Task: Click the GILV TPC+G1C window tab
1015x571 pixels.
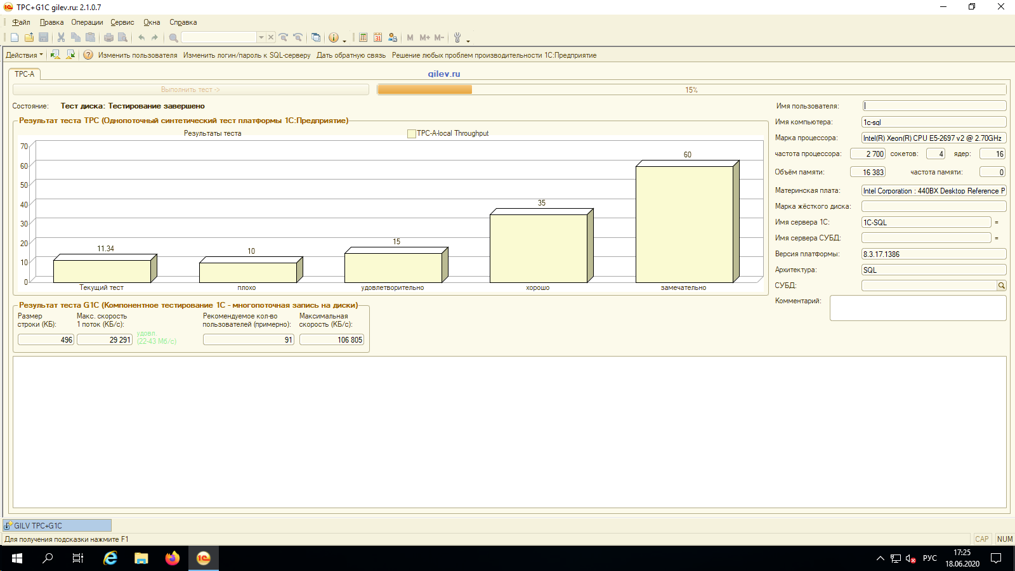Action: tap(57, 525)
